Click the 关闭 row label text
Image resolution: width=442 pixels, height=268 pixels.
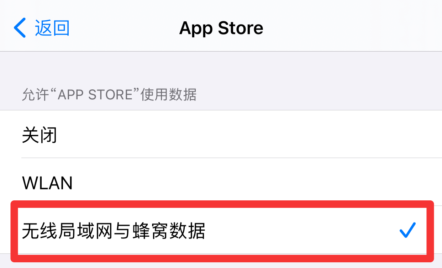tap(40, 135)
